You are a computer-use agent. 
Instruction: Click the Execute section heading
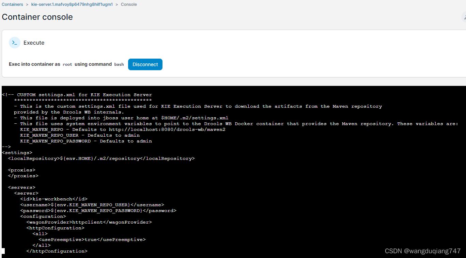[x=34, y=43]
